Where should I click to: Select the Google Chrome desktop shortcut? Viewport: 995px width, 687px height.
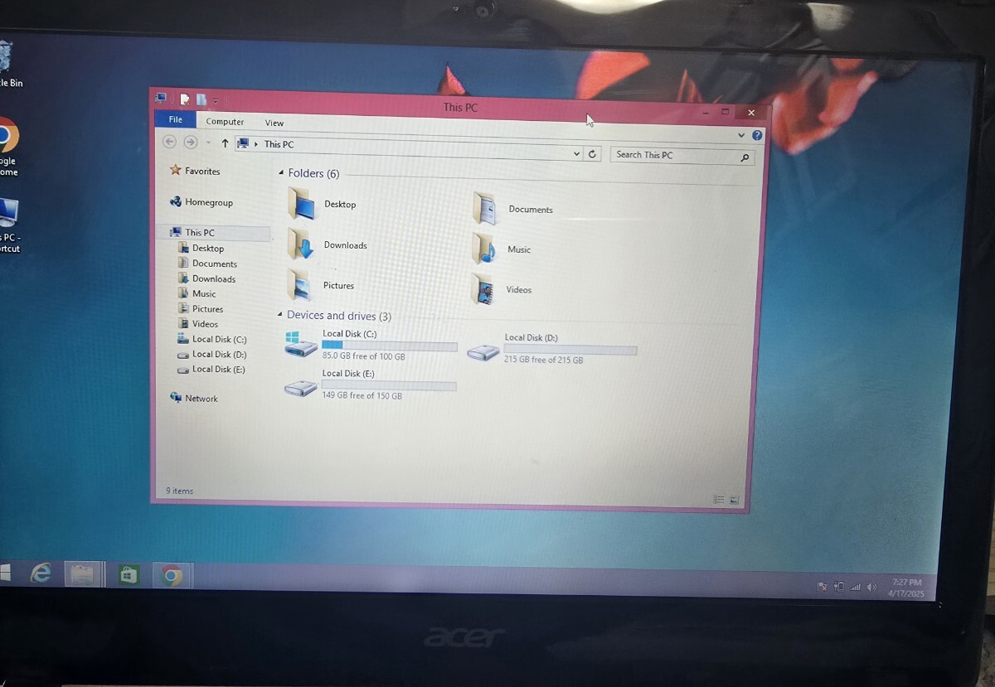point(7,146)
